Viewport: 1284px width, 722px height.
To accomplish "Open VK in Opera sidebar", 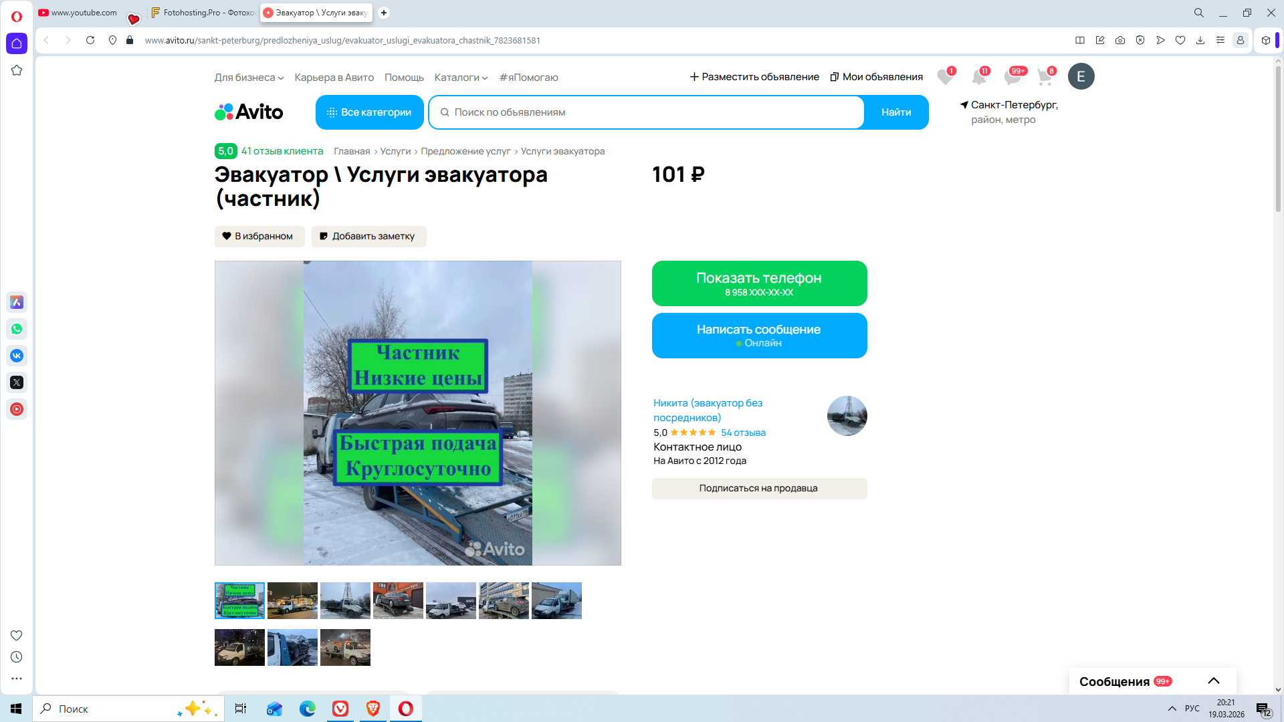I will click(x=17, y=356).
